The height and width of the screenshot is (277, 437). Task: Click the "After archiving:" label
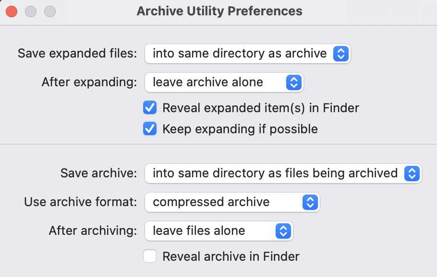coord(93,231)
